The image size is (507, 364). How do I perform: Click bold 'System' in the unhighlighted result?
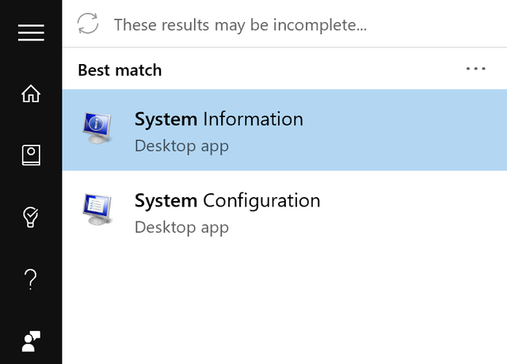click(x=166, y=201)
